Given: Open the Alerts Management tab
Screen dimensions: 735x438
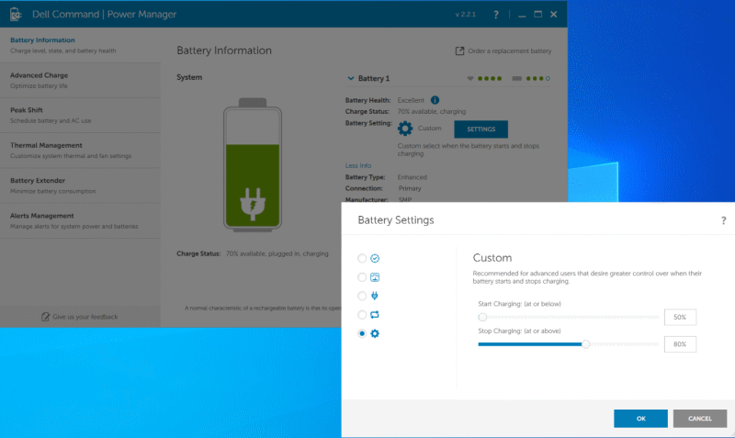Looking at the screenshot, I should tap(80, 220).
